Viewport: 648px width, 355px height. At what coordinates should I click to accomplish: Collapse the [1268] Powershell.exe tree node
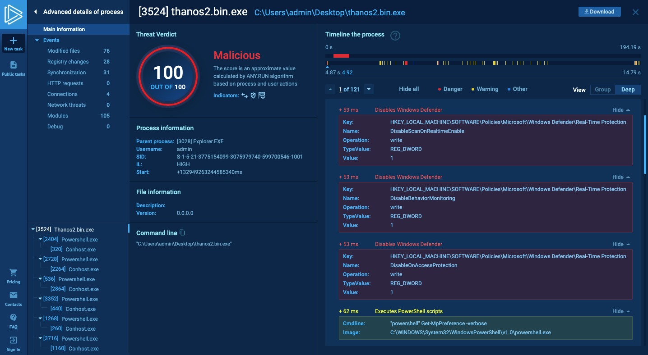[x=40, y=319]
